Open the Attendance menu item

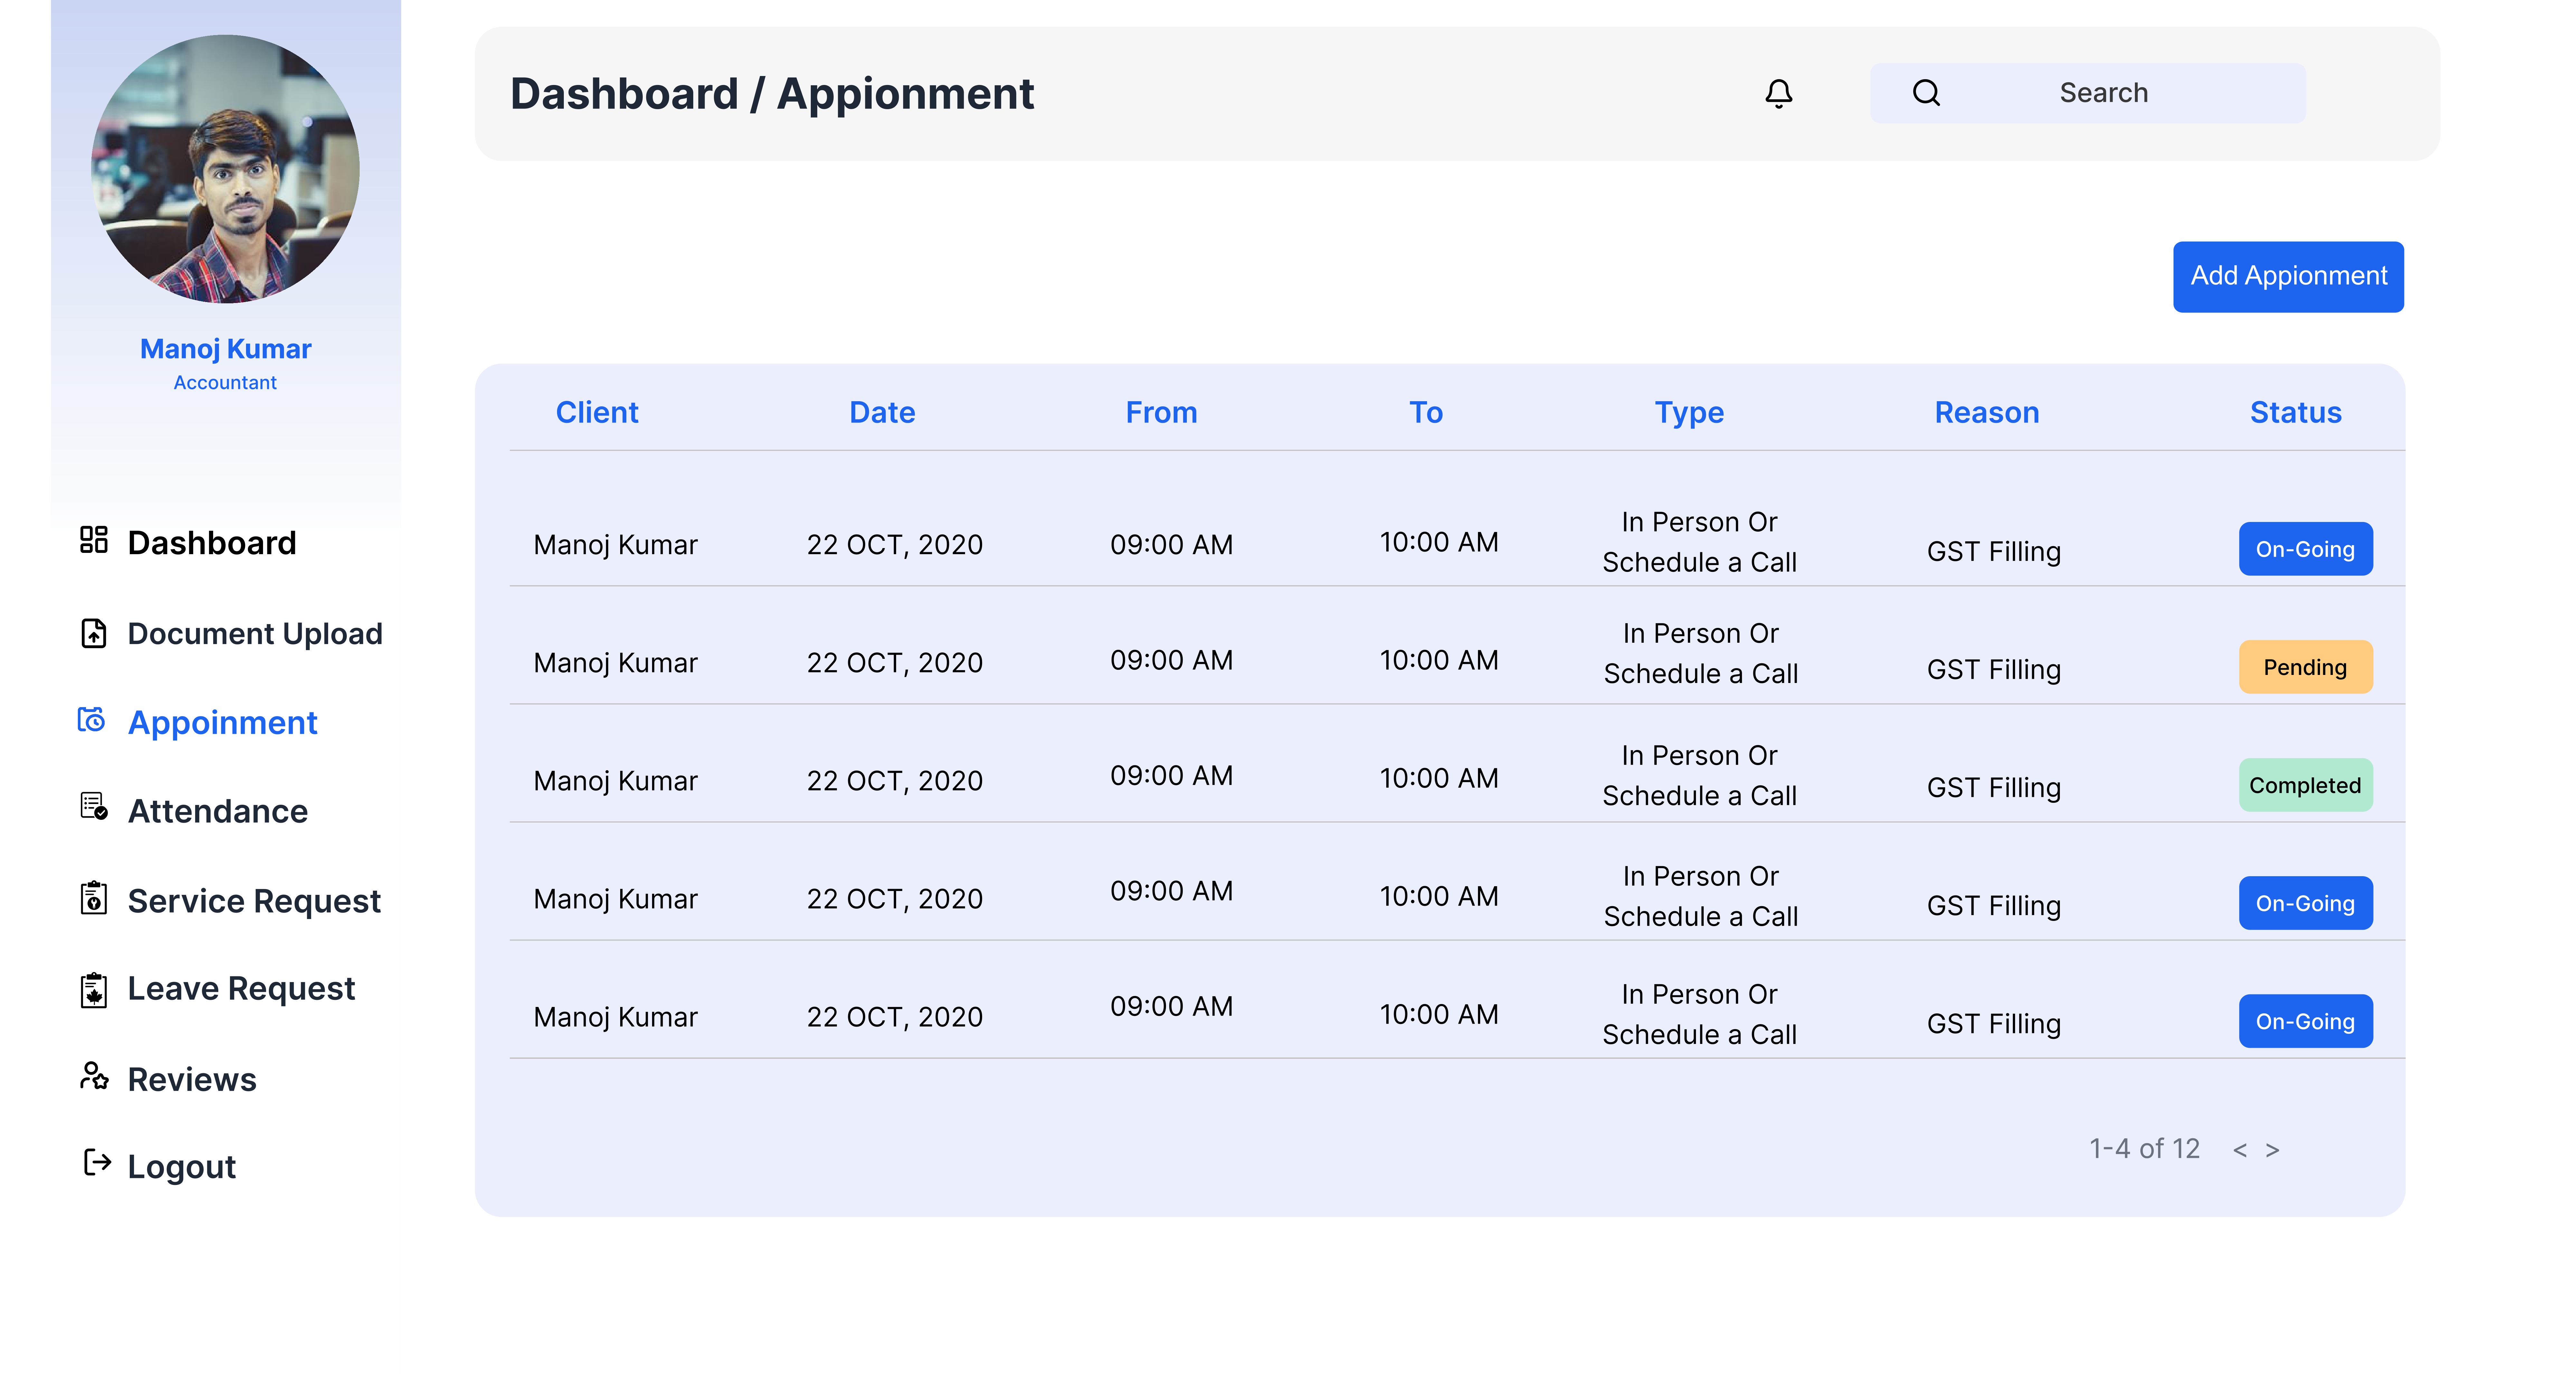tap(217, 811)
